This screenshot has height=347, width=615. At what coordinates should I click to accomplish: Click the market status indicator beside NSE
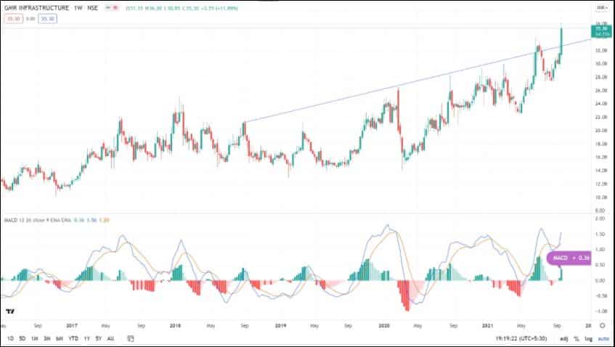click(x=112, y=8)
